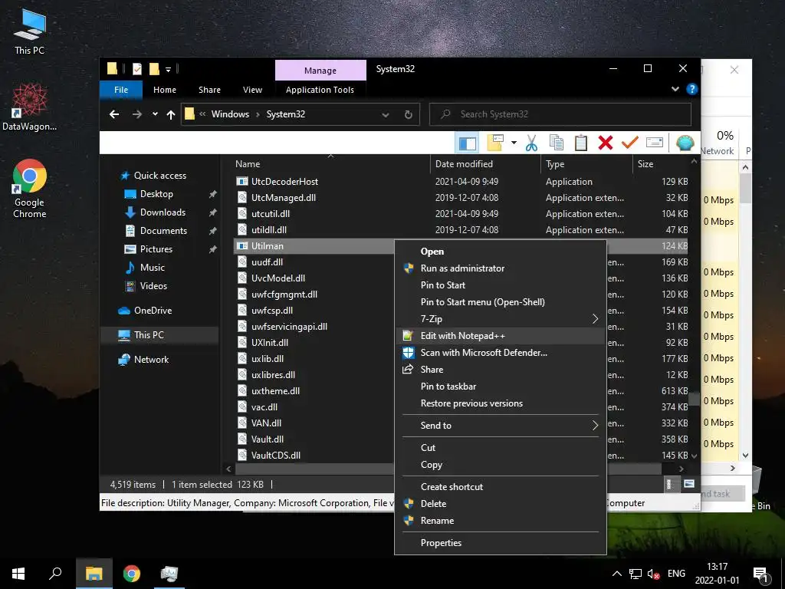Click the horizontal scrollbar left arrow

point(228,469)
